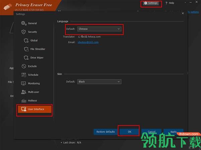Click the Global shield icon

click(x=26, y=41)
